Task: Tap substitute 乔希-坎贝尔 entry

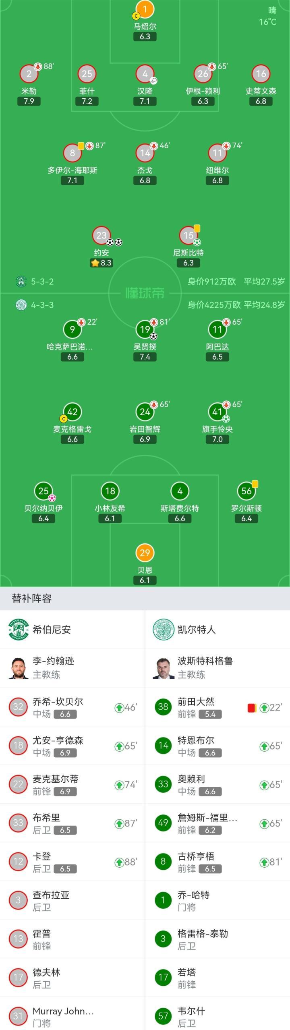Action: point(72,707)
